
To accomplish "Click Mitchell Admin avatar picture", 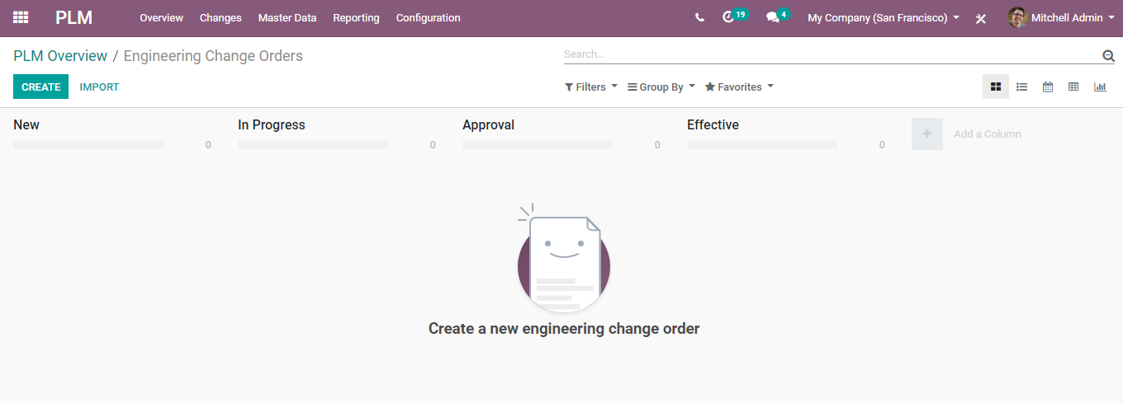I will [x=1017, y=17].
